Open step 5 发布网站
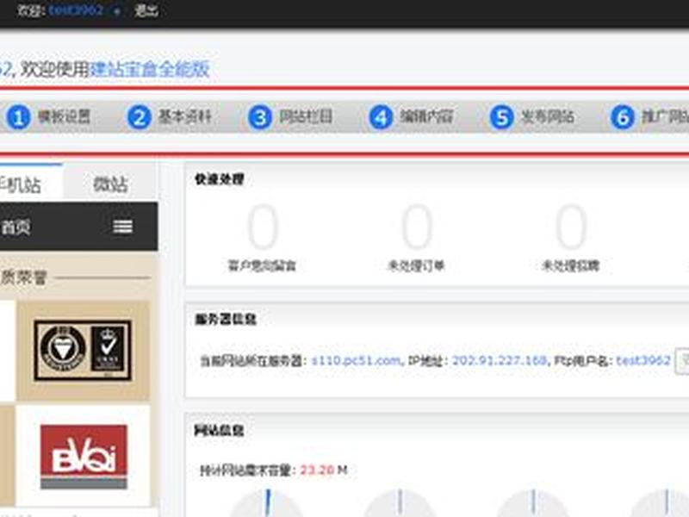689x517 pixels. tap(532, 117)
